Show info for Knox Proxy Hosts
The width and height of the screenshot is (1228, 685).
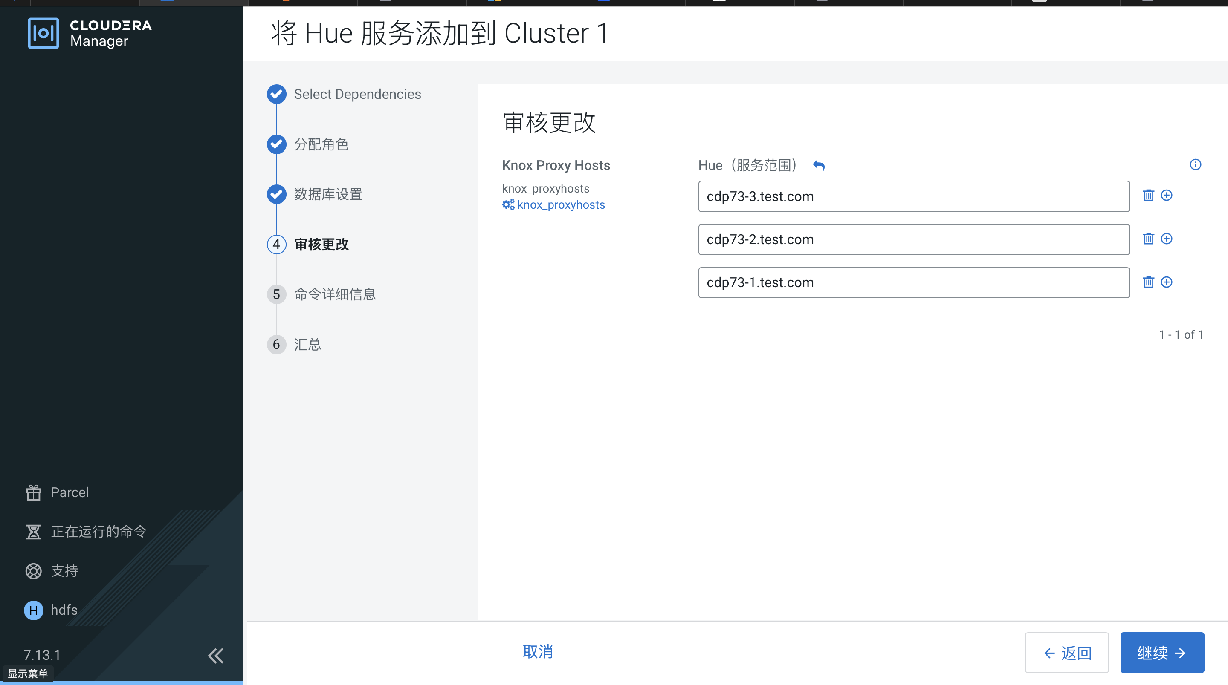[1195, 165]
